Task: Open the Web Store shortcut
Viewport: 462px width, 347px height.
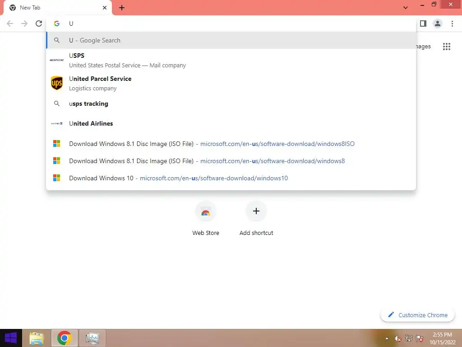Action: 206,219
